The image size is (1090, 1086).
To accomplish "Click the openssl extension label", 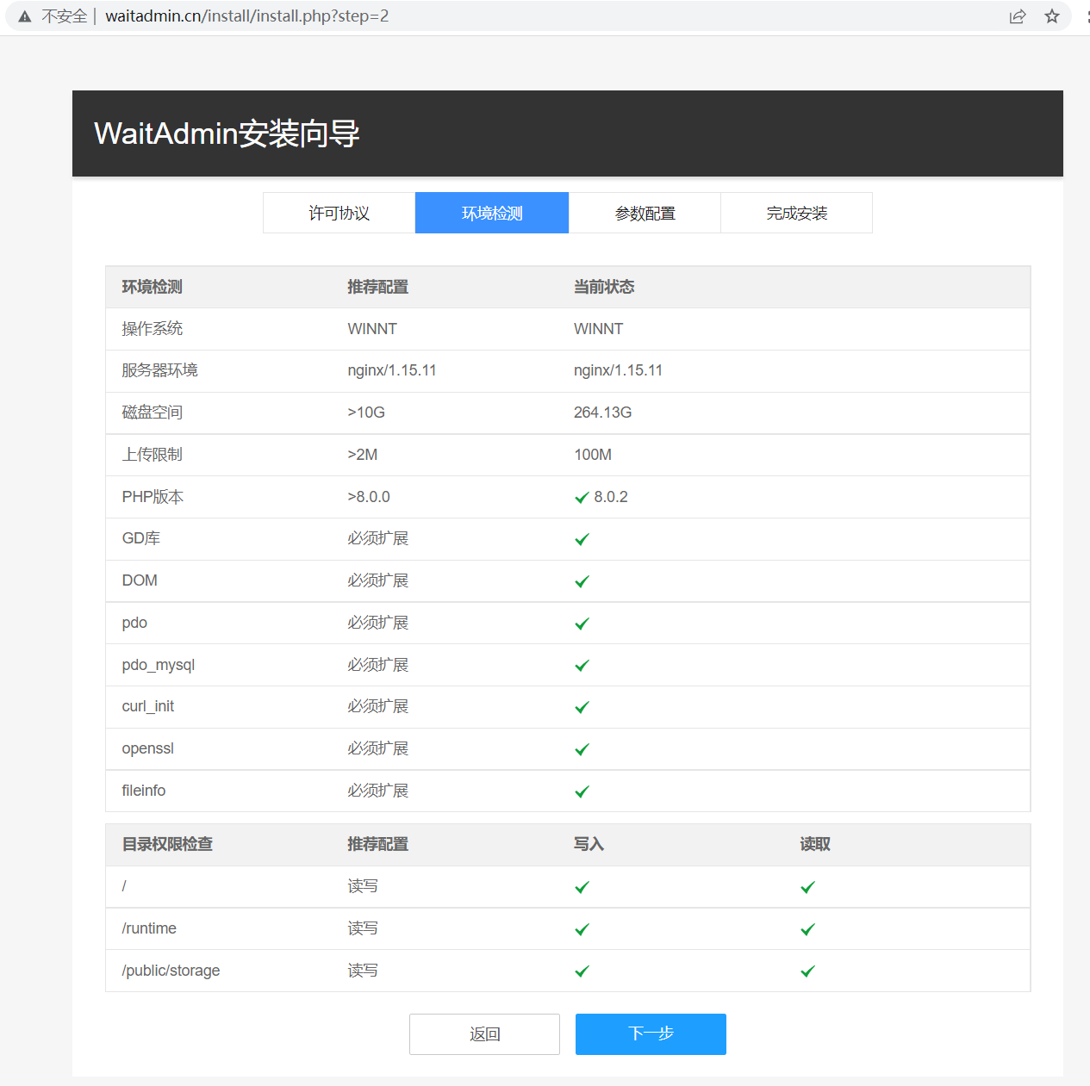I will pyautogui.click(x=148, y=748).
